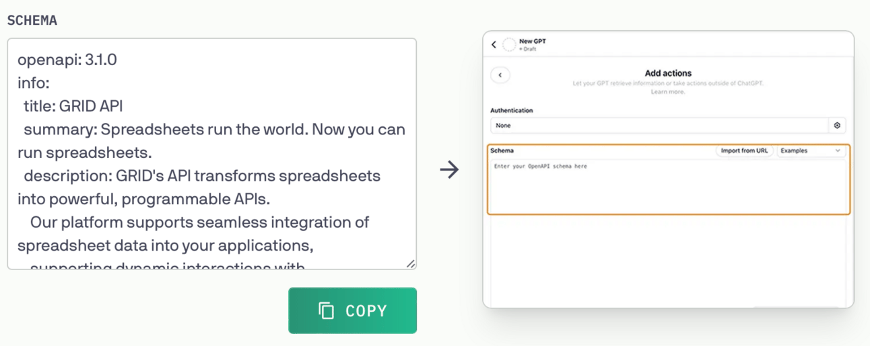This screenshot has width=870, height=346.
Task: Click the green COPY button
Action: 352,310
